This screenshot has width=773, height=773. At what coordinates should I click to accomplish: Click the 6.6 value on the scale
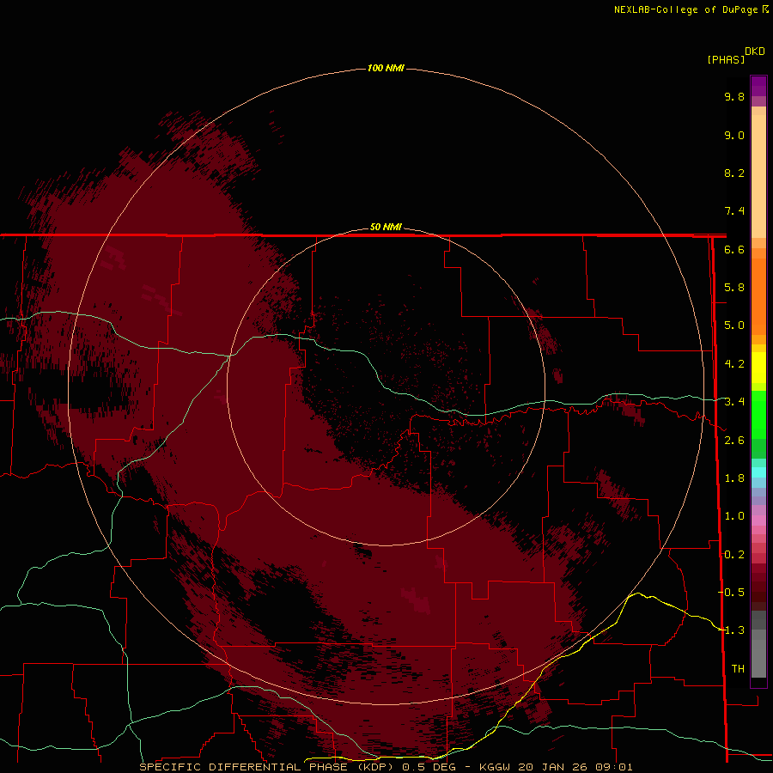734,249
